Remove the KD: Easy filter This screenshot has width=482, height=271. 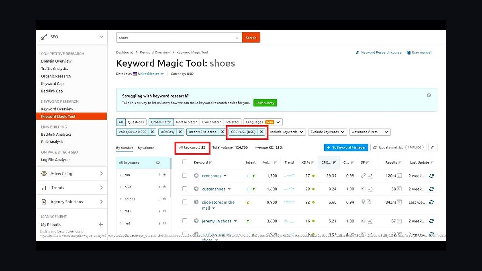pyautogui.click(x=180, y=132)
